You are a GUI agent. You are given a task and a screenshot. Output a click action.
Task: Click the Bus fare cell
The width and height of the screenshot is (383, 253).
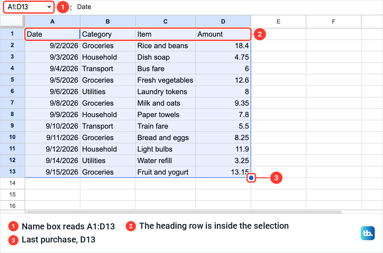coord(166,69)
